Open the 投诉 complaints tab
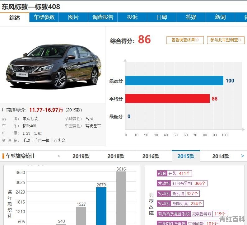The image size is (247, 225). [x=132, y=17]
